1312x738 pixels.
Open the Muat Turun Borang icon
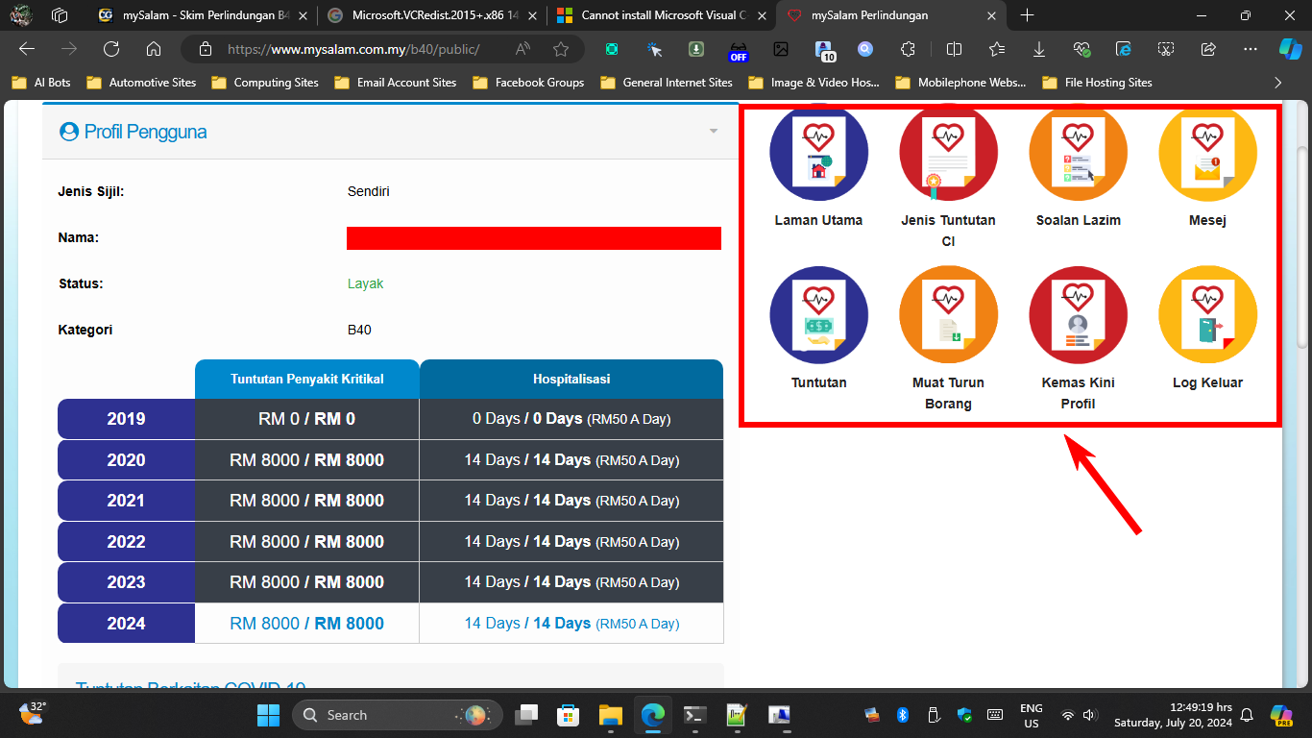click(948, 315)
